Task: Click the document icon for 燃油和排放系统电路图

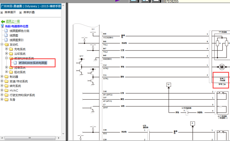Action: [x=15, y=63]
